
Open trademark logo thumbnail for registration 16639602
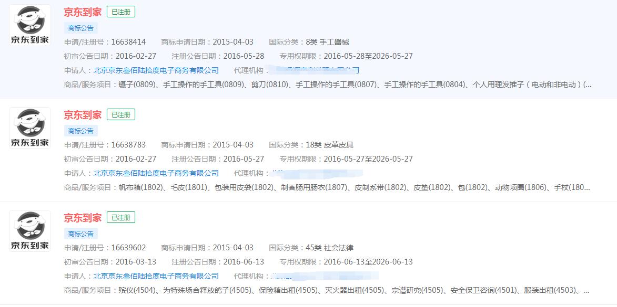30,231
